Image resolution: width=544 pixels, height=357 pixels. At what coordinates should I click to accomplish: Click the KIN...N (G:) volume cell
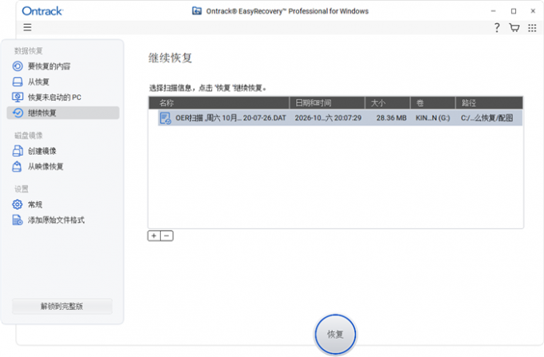coord(433,118)
